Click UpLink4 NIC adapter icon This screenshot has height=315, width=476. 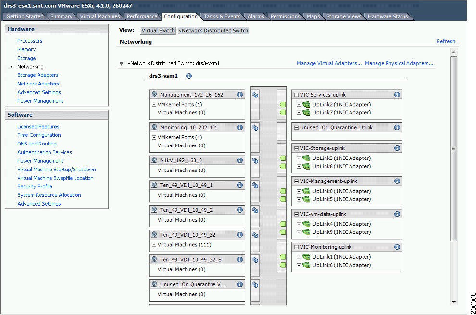pos(306,224)
